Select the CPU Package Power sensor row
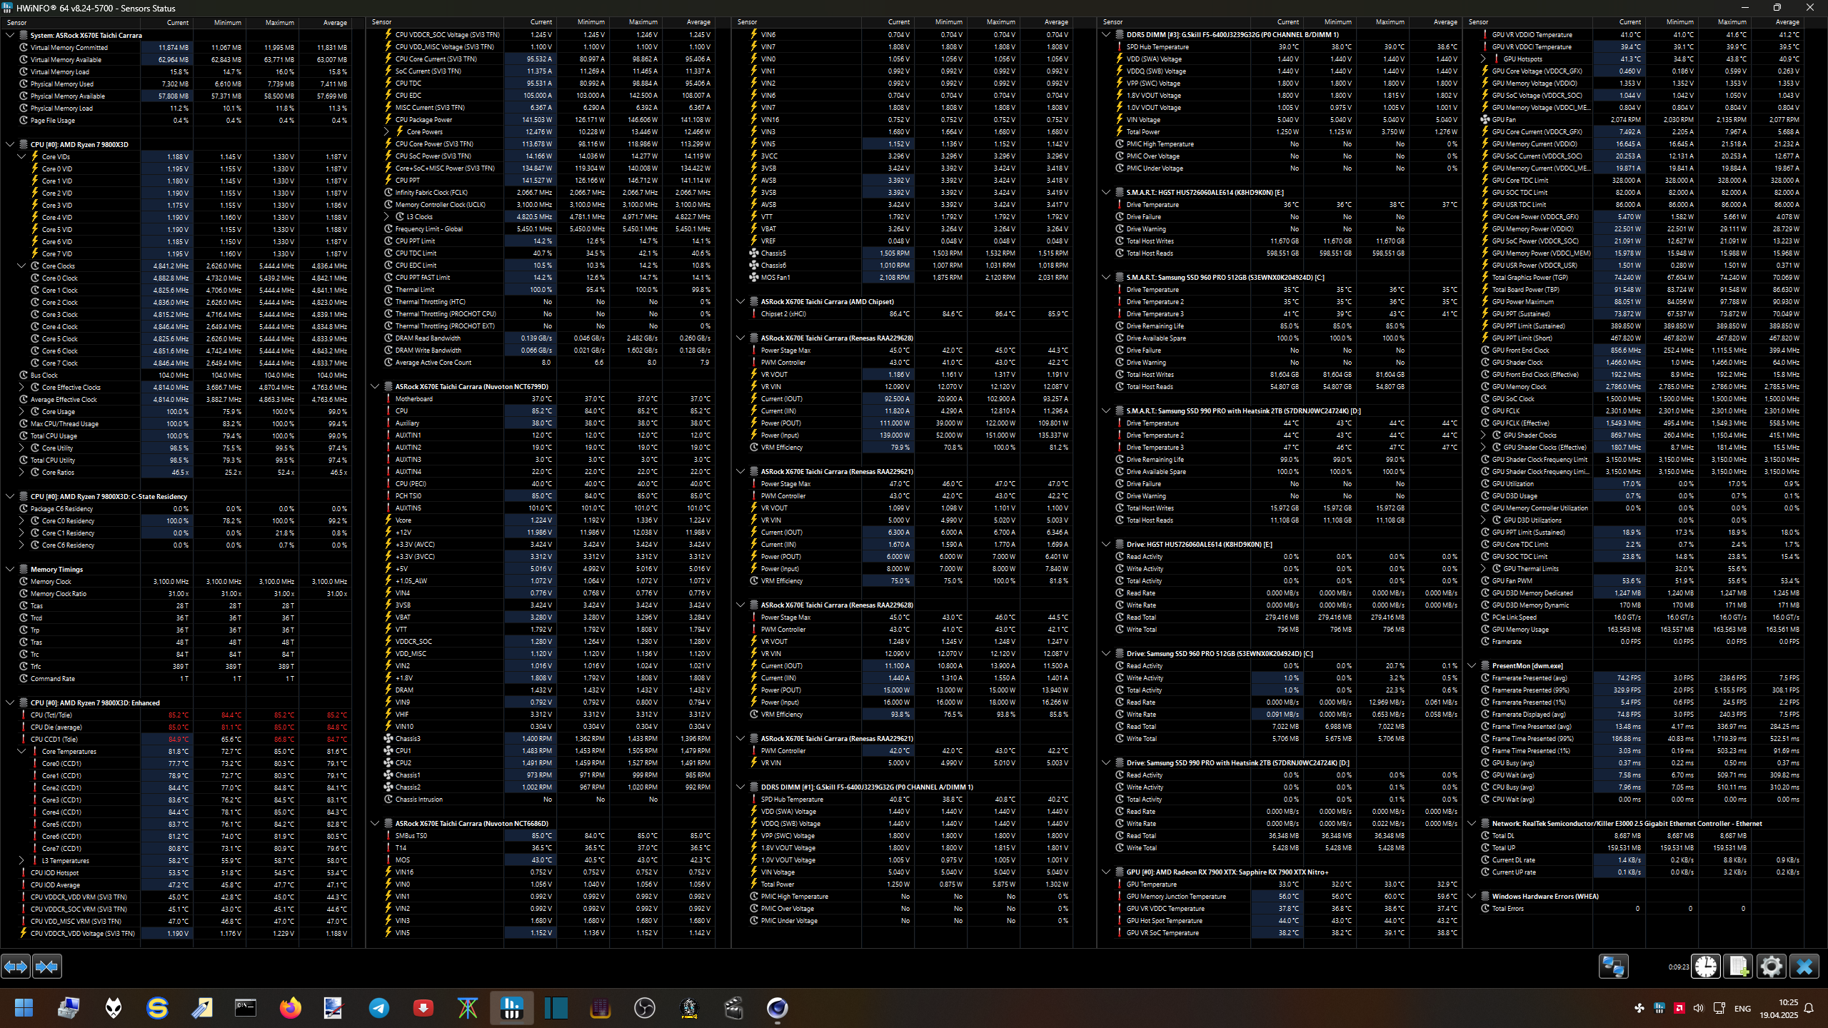 (x=423, y=119)
